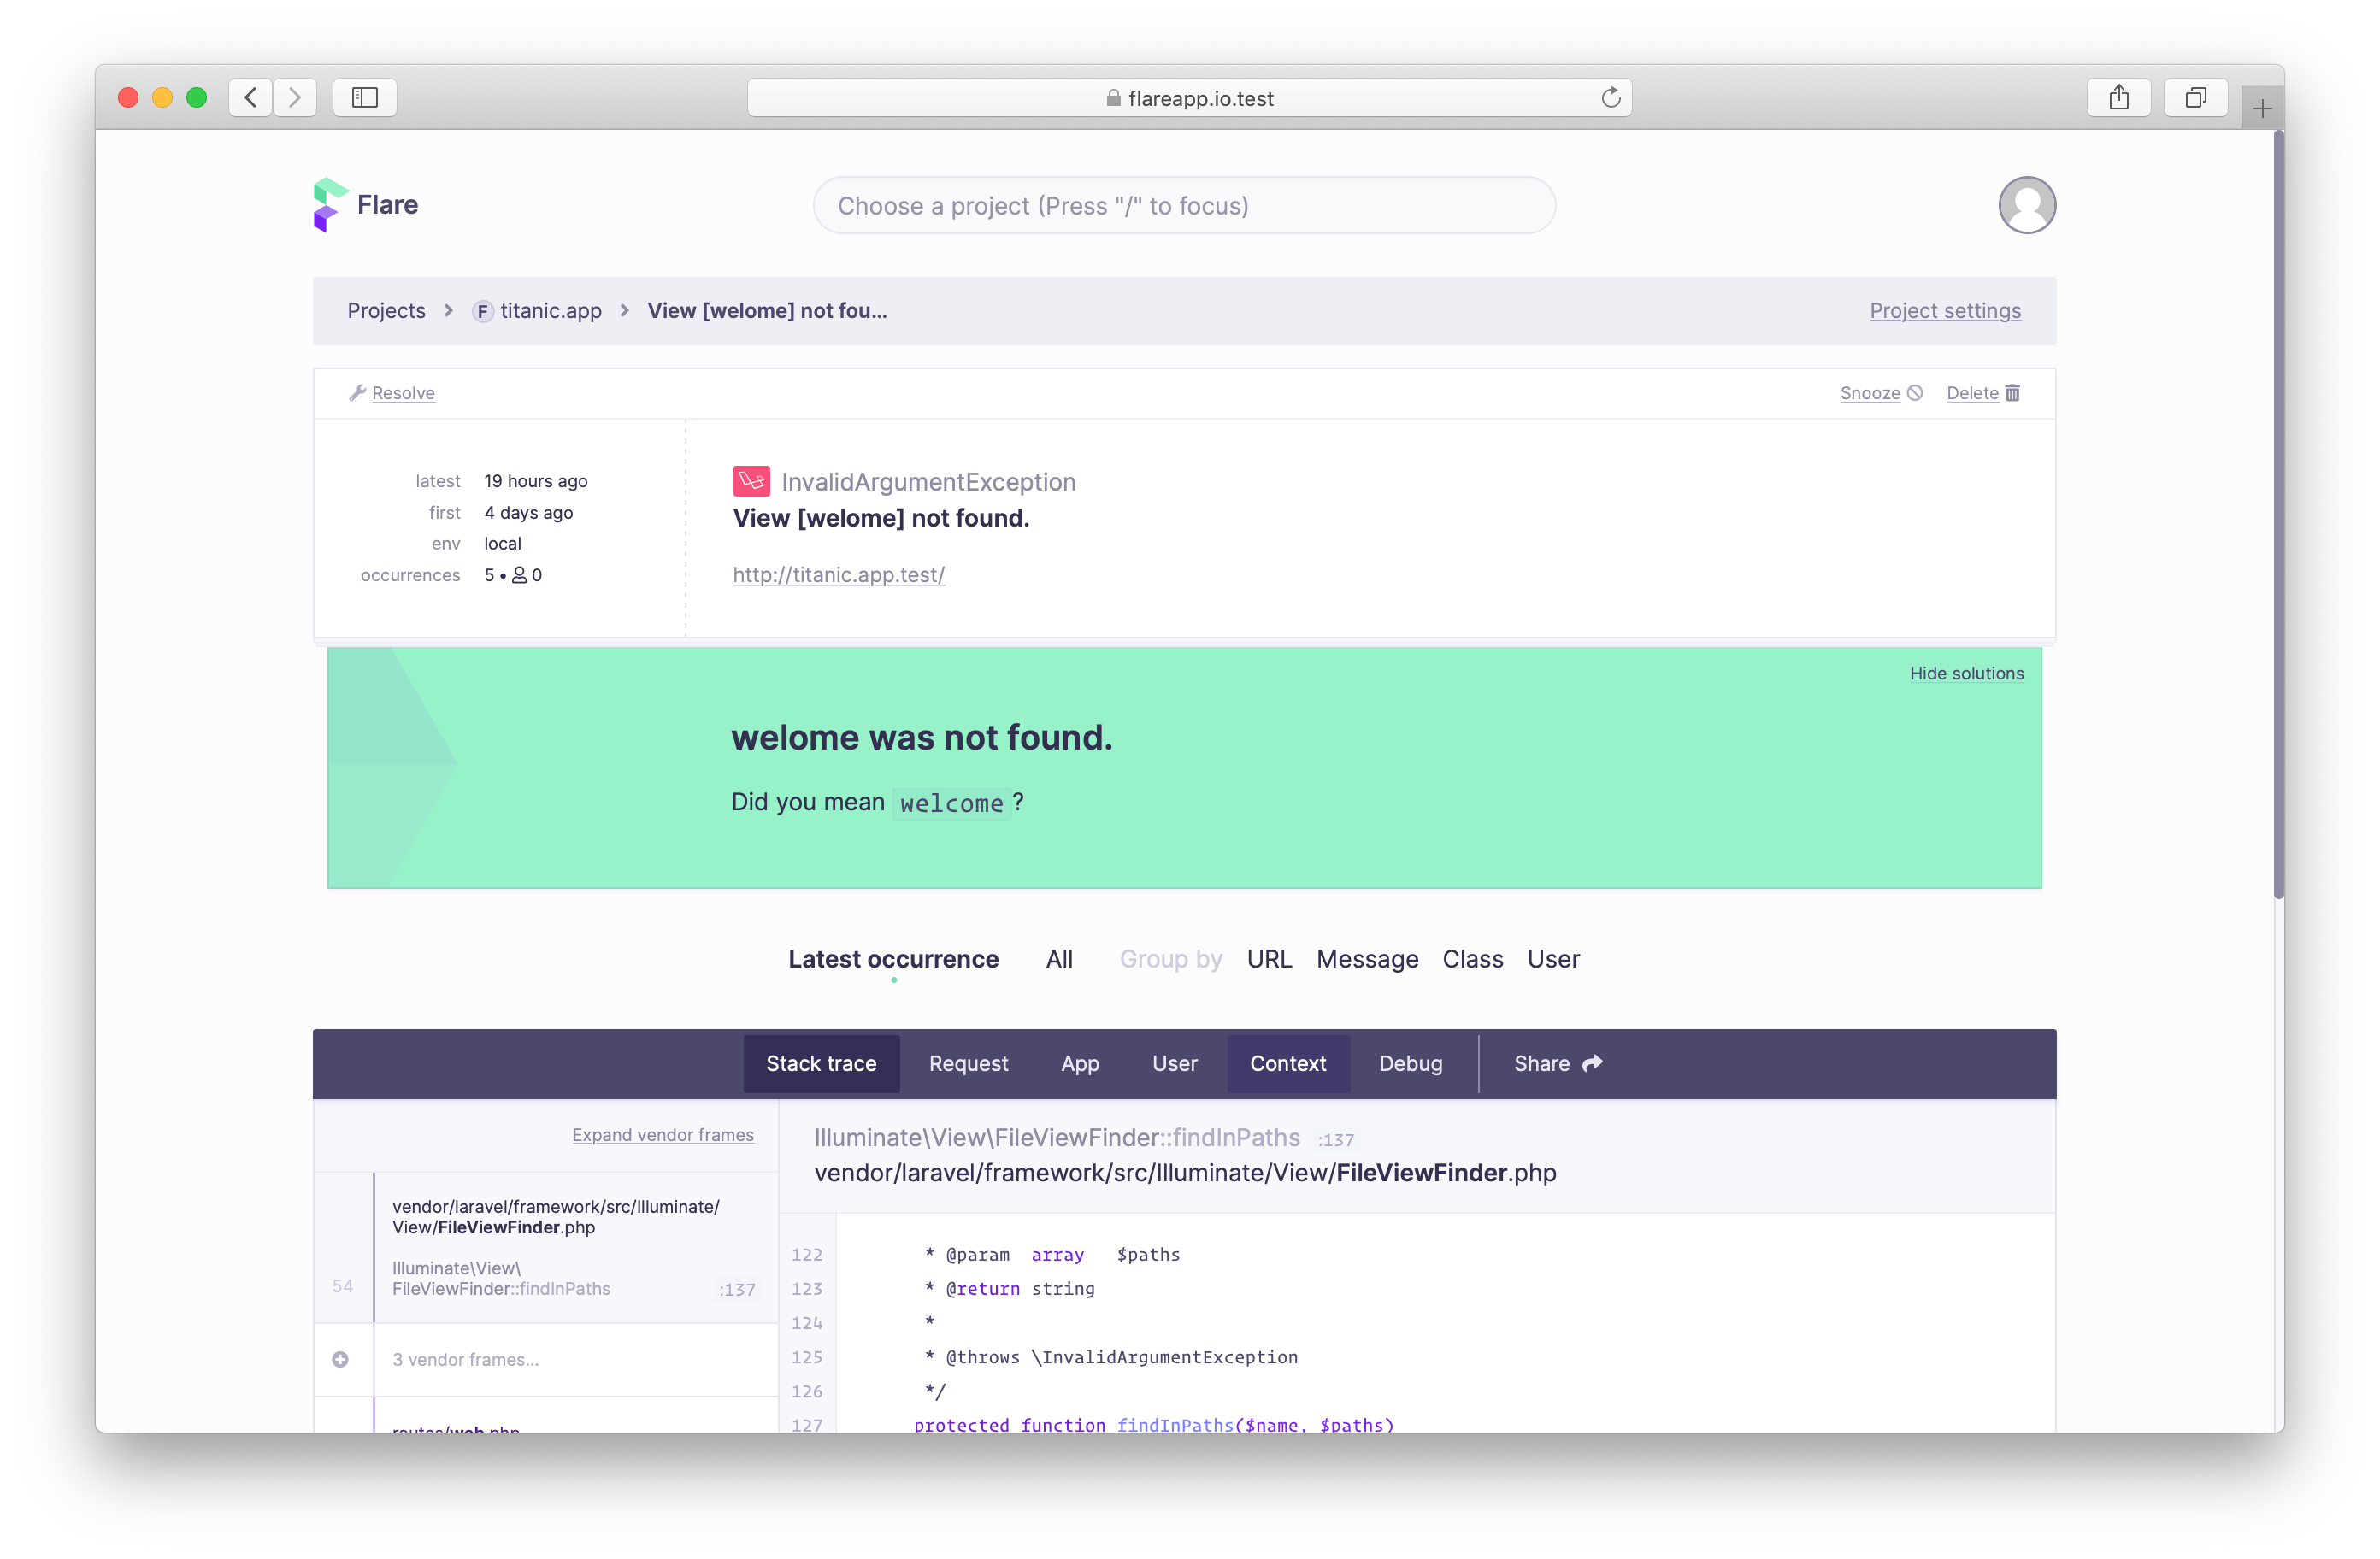Viewport: 2380px width, 1559px height.
Task: Open the user avatar profile menu
Action: (2026, 205)
